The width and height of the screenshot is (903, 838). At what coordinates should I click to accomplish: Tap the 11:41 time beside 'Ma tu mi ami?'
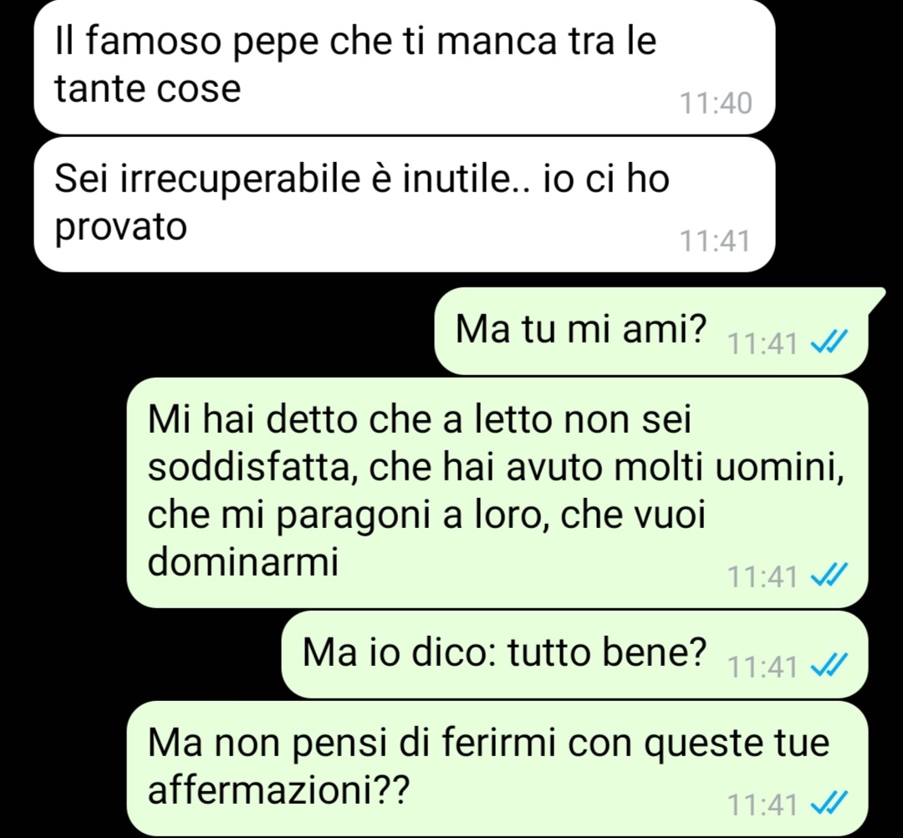(763, 344)
